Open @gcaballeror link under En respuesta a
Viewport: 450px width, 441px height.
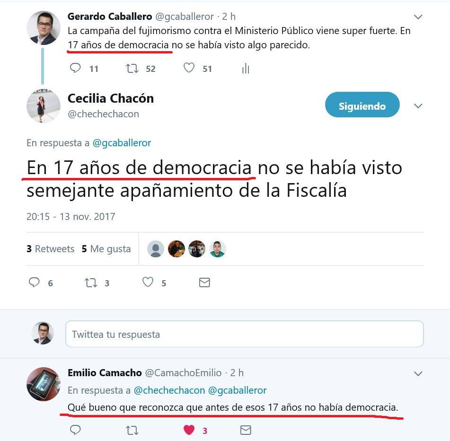pos(122,143)
